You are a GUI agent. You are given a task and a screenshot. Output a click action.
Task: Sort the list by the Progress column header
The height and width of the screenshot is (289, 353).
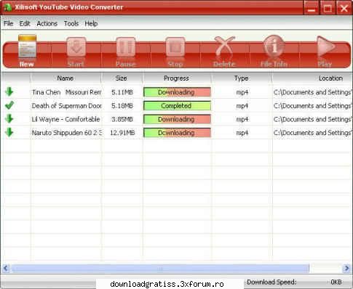(x=177, y=78)
